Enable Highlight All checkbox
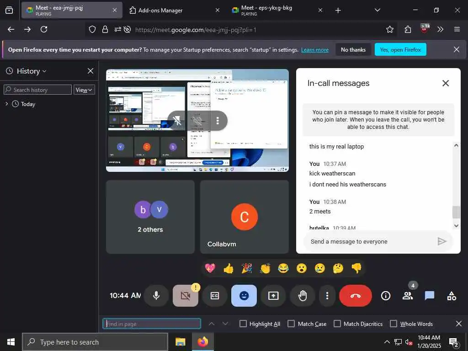The height and width of the screenshot is (351, 468). (243, 324)
